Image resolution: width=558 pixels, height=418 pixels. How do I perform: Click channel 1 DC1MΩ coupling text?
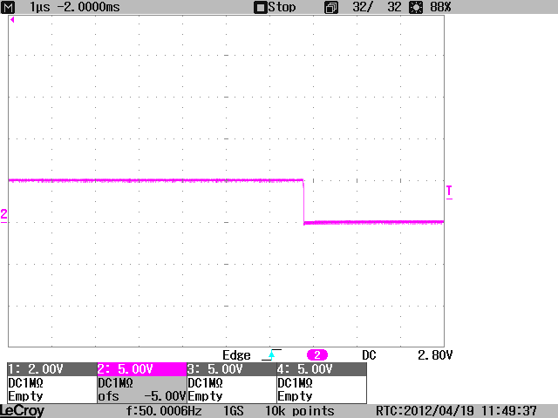coord(25,383)
